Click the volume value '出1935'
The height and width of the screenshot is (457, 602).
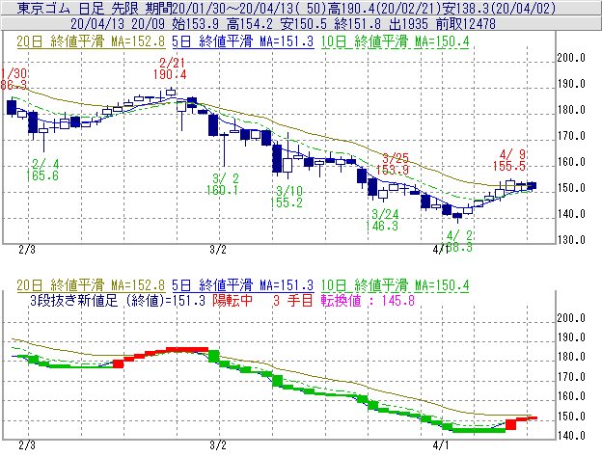tap(408, 24)
